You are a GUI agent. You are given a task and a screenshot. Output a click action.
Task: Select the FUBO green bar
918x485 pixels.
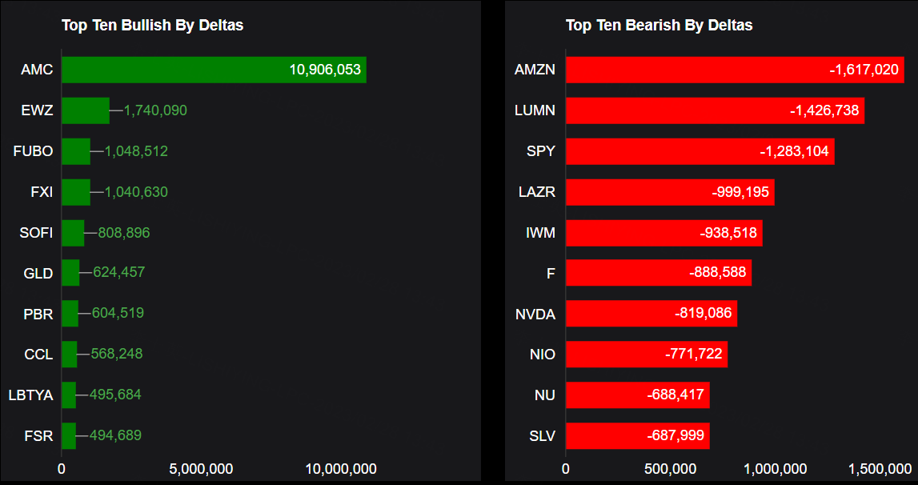(76, 151)
